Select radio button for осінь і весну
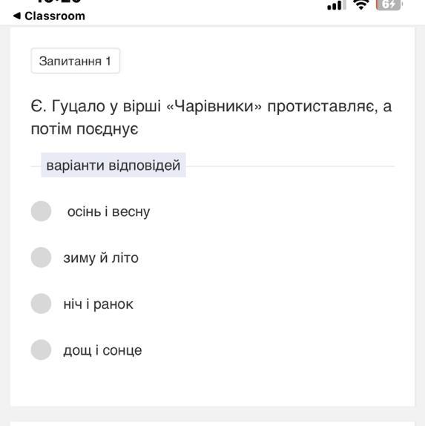This screenshot has height=426, width=425. 41,211
